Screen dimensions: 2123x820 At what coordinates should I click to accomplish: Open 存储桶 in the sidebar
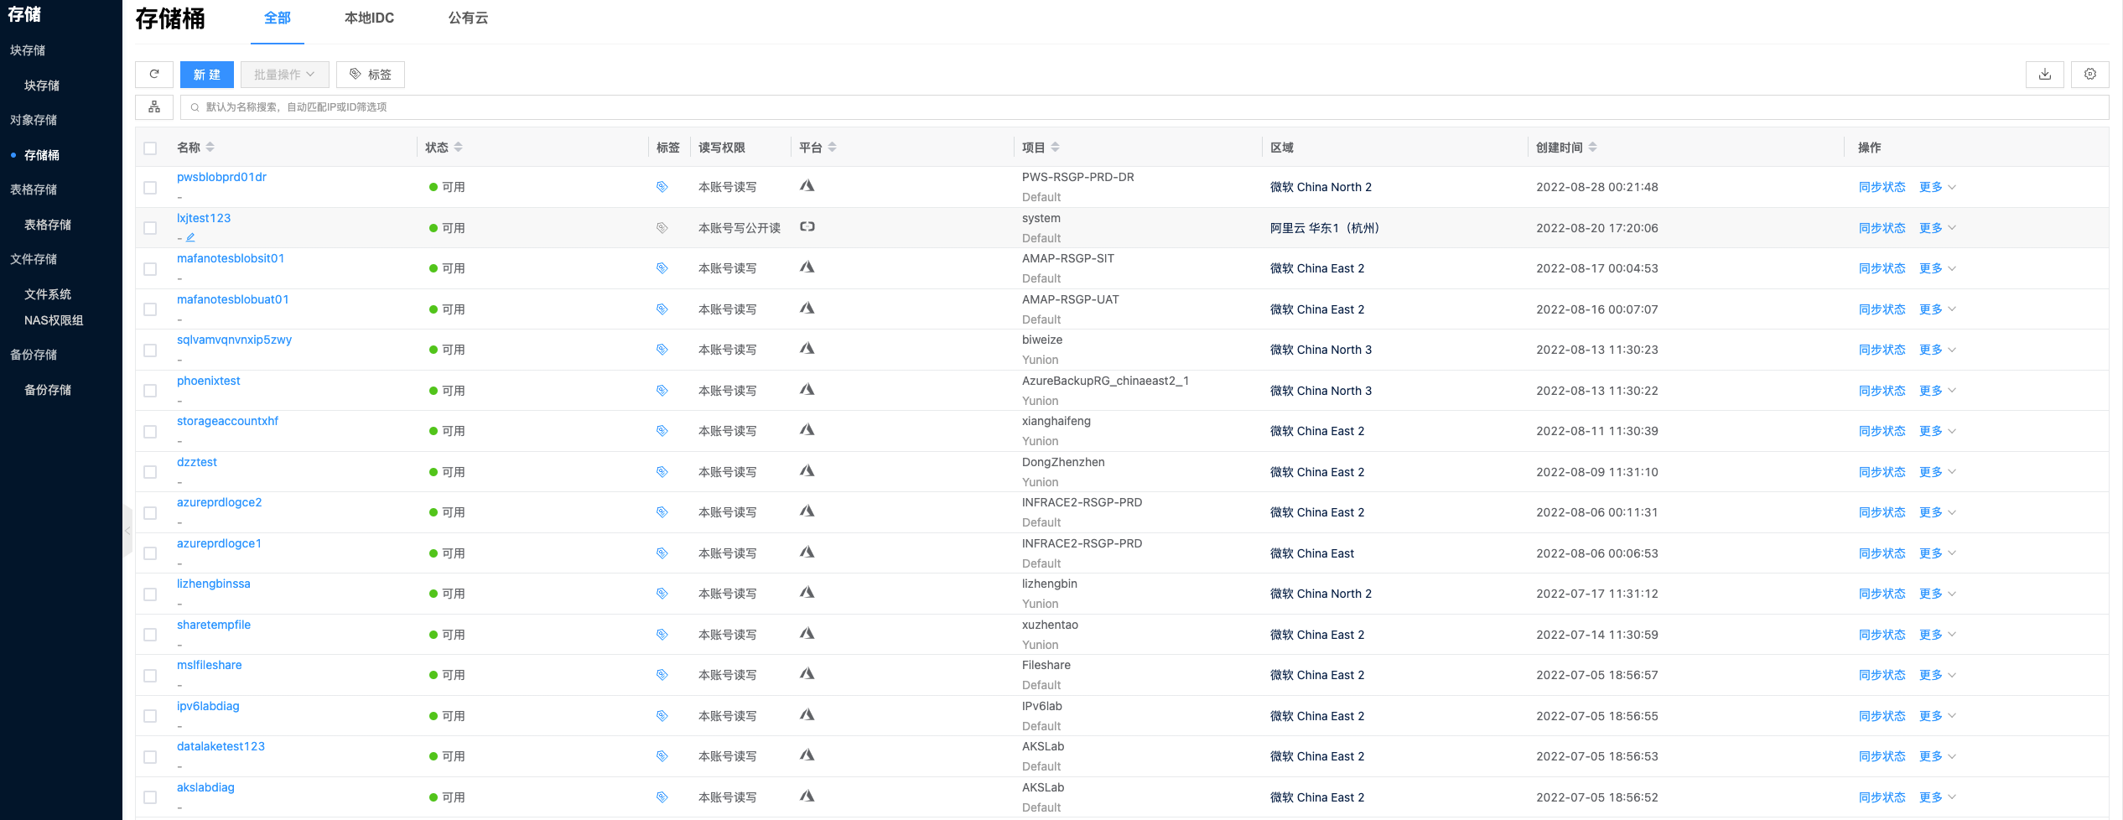[x=42, y=155]
